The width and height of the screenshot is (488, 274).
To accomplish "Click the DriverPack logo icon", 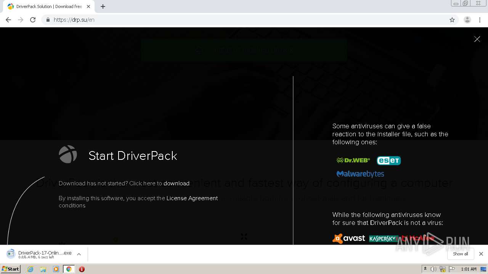I will tap(68, 154).
